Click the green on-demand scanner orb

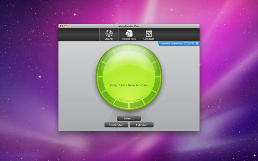click(129, 76)
